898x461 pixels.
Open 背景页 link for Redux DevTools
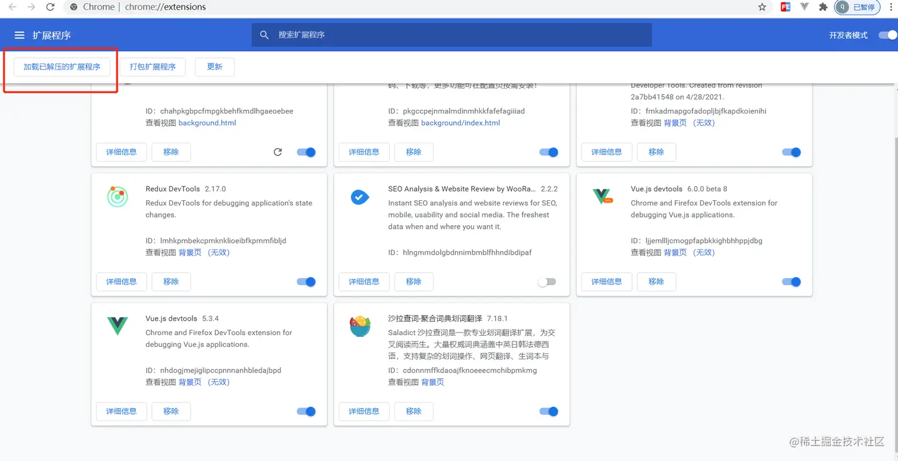pyautogui.click(x=204, y=252)
